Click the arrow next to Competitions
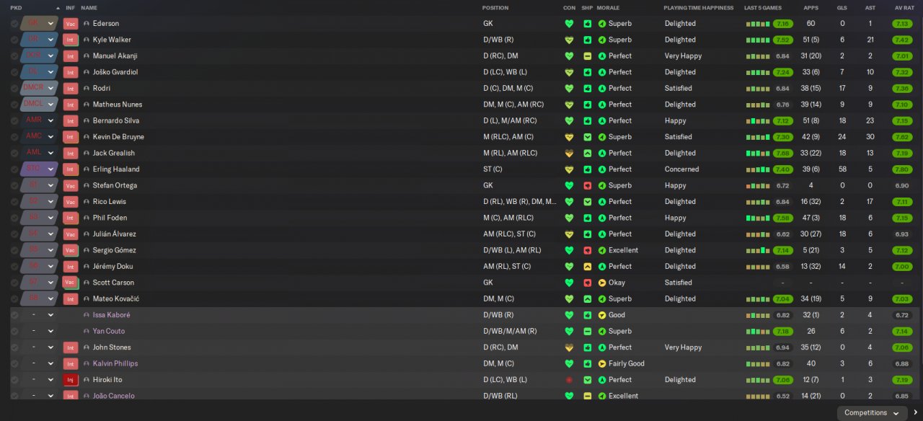The image size is (923, 421). (x=915, y=413)
